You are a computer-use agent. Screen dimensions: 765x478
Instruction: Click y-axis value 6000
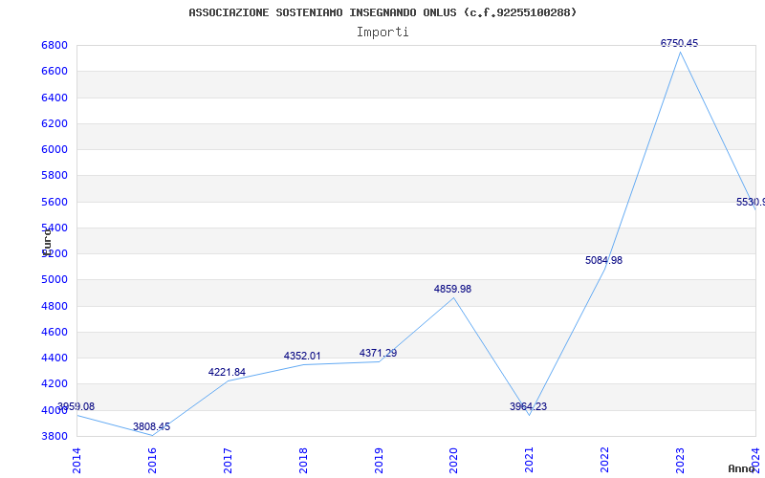coord(55,150)
